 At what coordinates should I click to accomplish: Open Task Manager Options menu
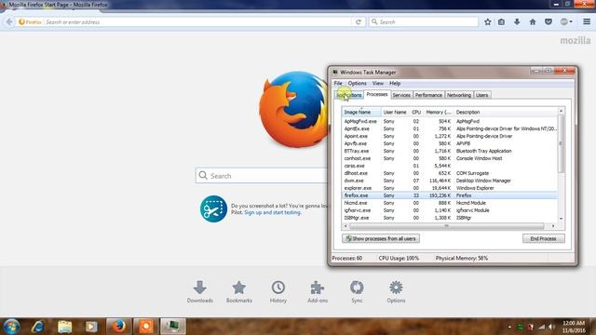pos(357,83)
